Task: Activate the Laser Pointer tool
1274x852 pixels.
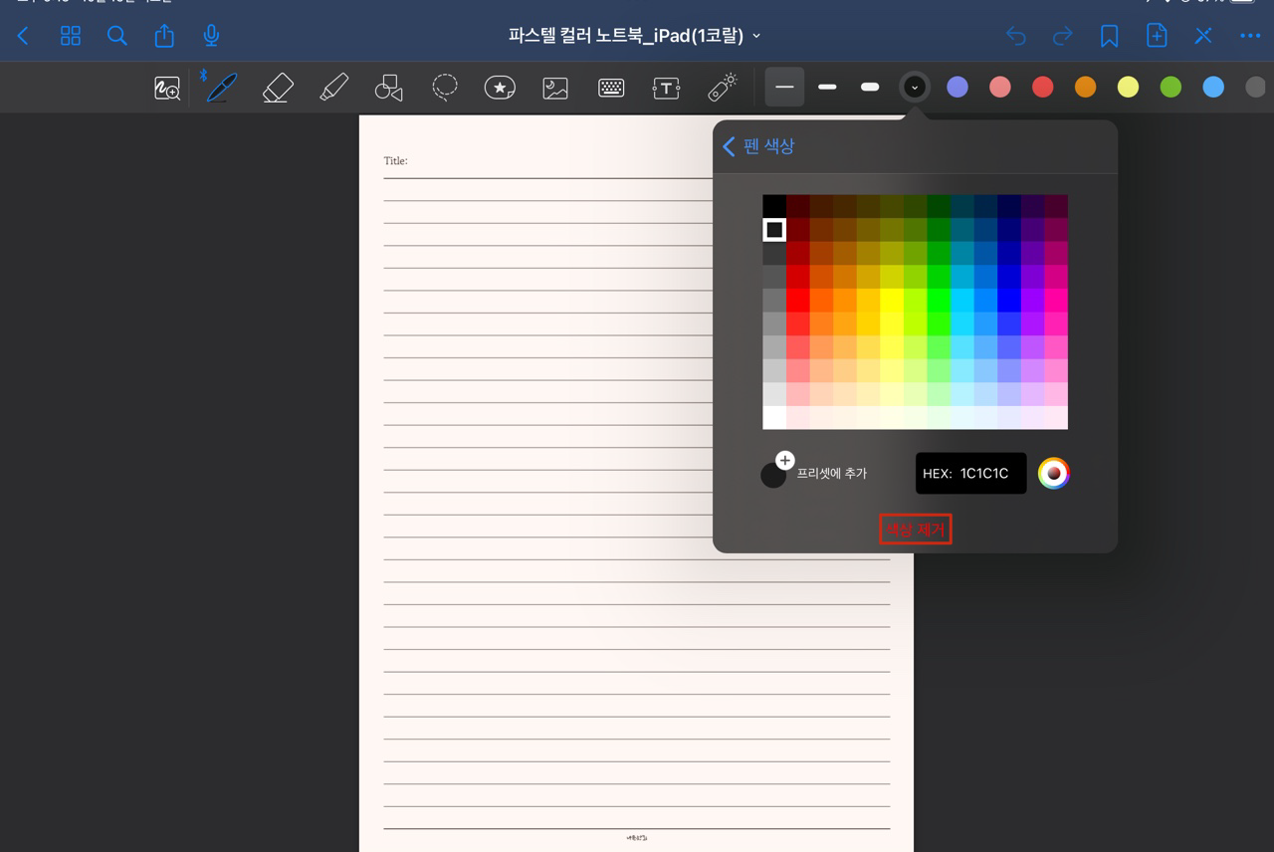Action: tap(722, 88)
